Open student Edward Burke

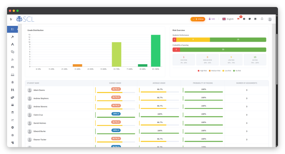pos(40,131)
